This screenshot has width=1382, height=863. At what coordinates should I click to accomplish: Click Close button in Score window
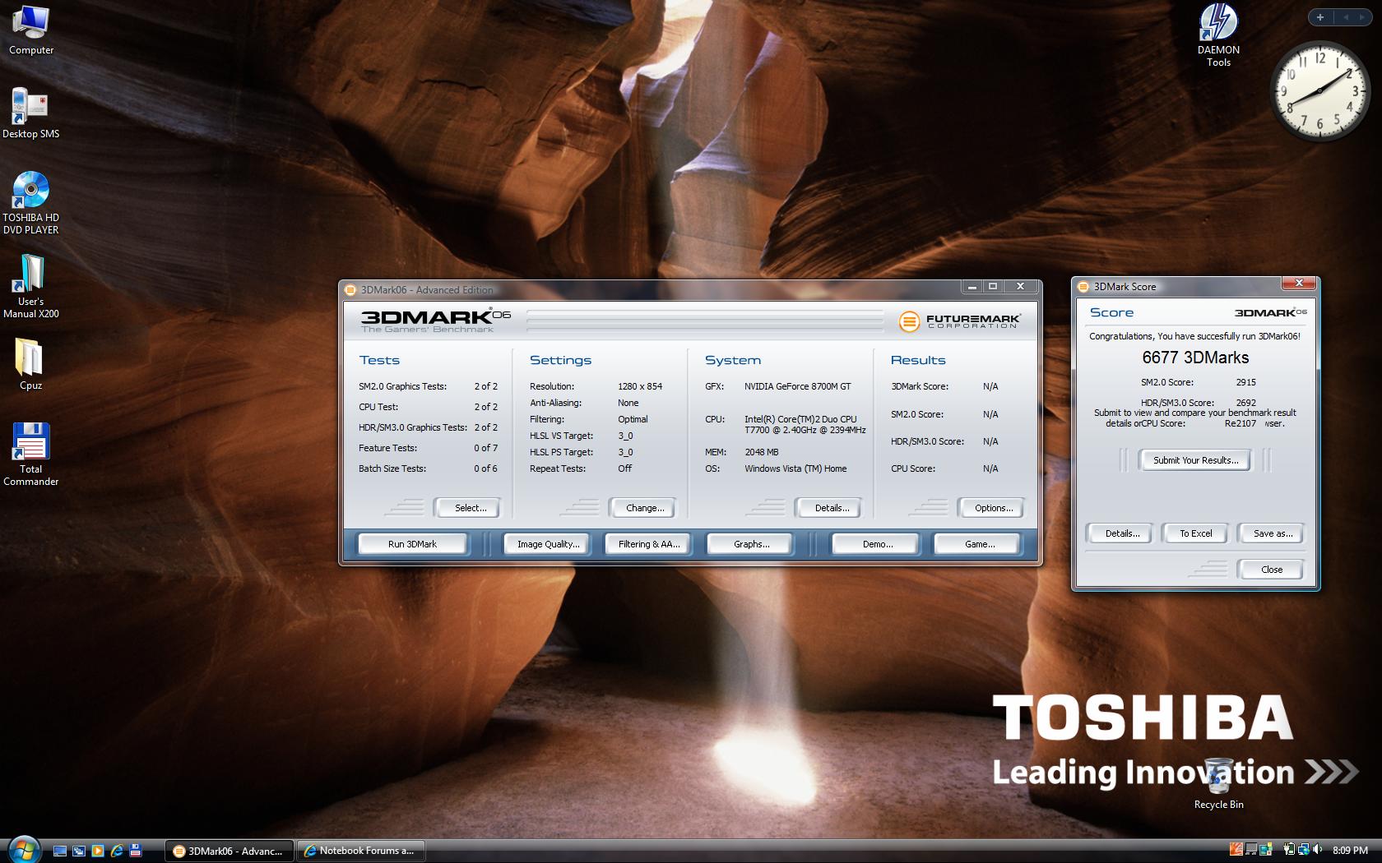(x=1271, y=570)
